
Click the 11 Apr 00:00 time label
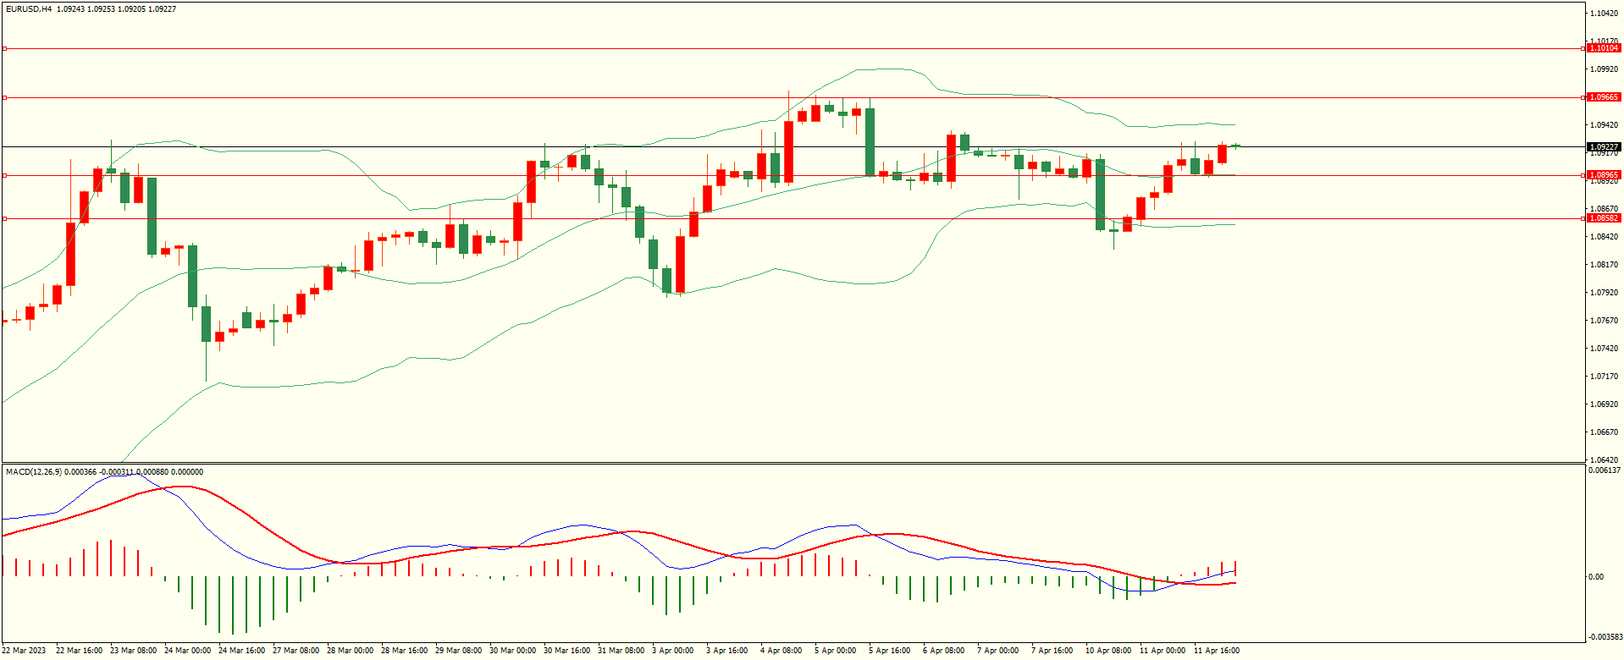click(1163, 651)
